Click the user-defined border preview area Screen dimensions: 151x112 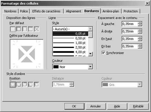27,54
